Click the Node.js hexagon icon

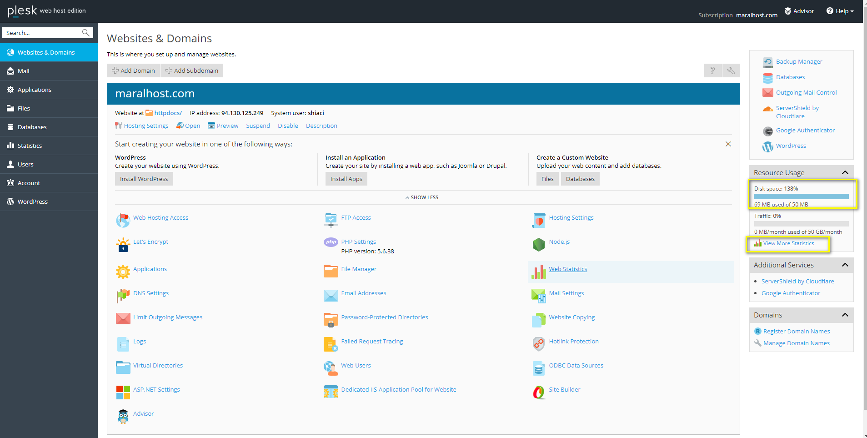pos(539,245)
